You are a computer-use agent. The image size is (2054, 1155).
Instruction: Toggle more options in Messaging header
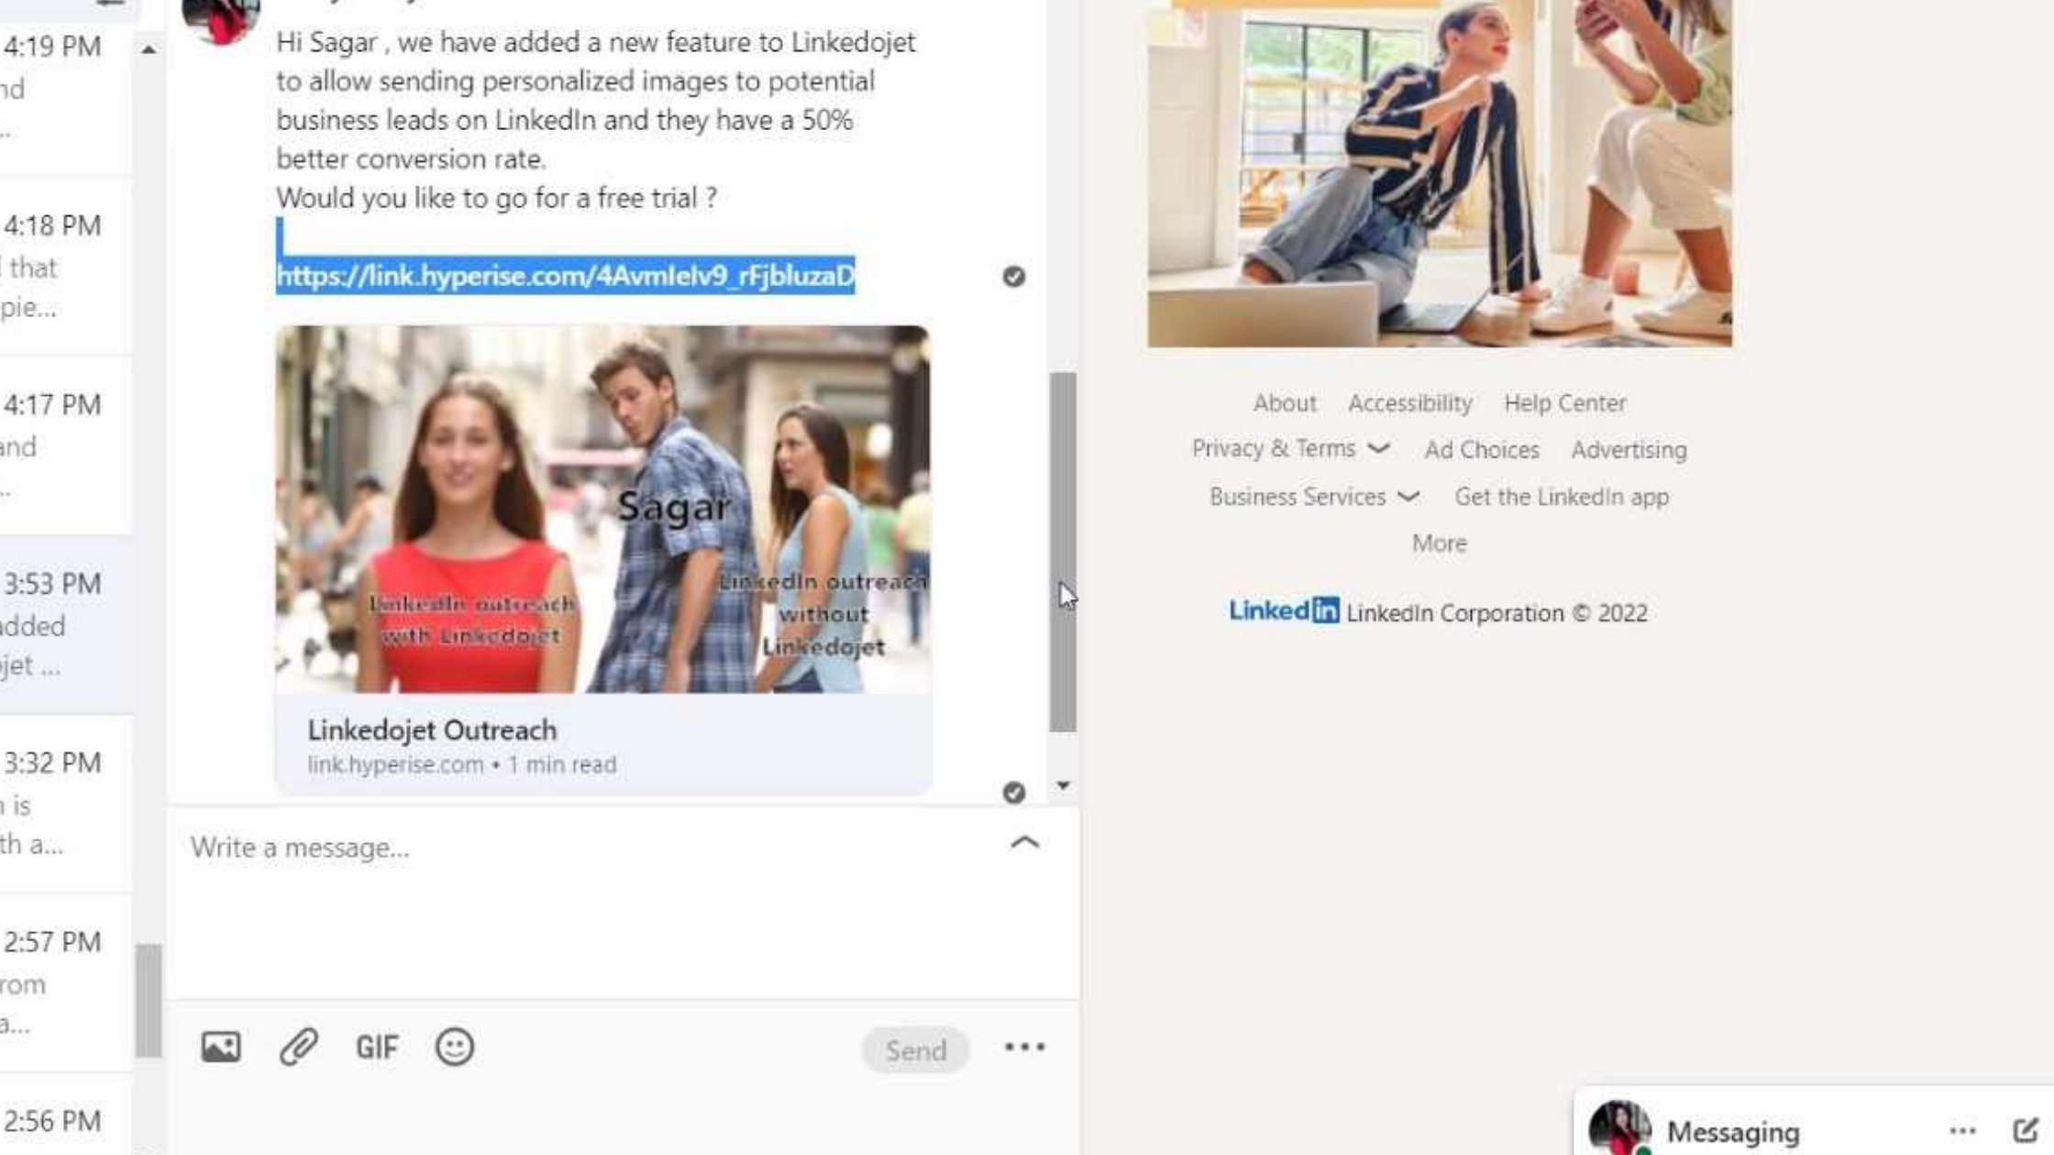(1962, 1131)
